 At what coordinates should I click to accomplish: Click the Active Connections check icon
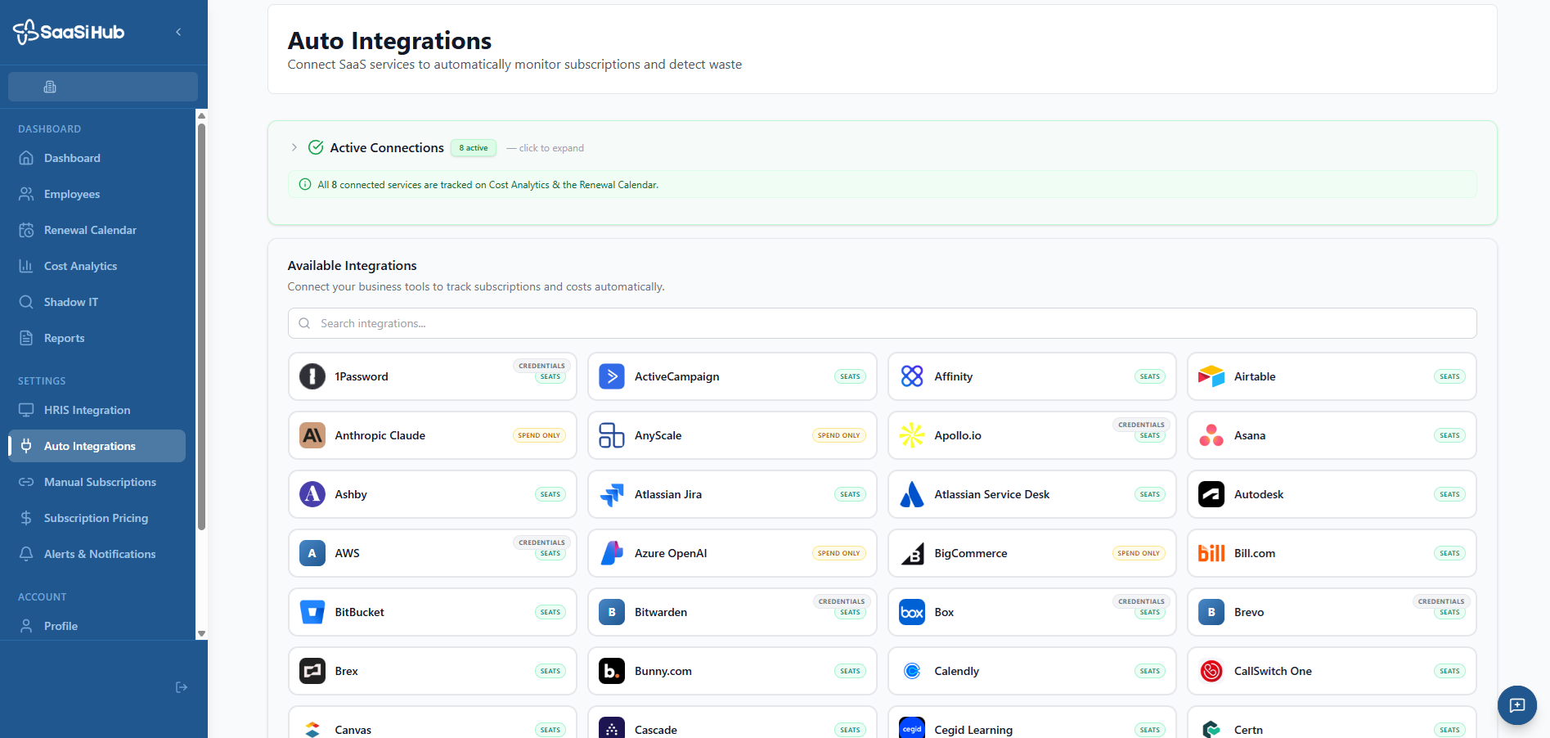tap(316, 147)
